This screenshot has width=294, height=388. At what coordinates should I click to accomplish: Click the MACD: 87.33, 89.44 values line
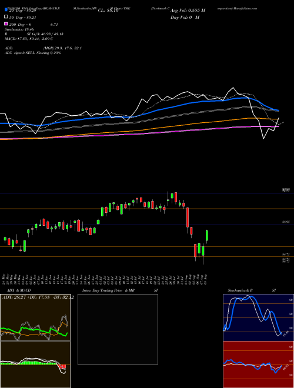(x=29, y=39)
